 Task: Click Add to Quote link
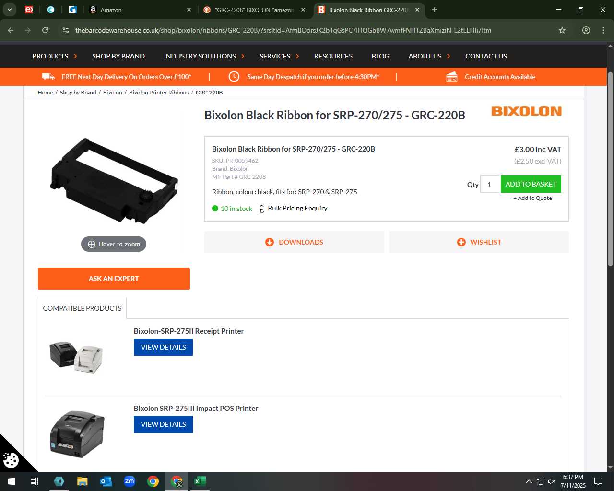tap(532, 198)
